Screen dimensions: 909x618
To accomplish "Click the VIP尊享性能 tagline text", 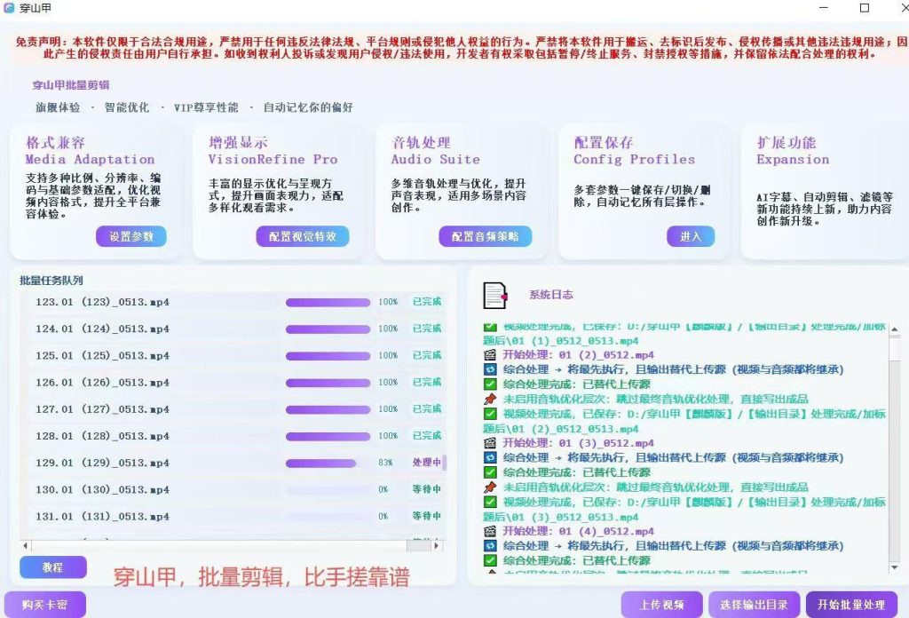I will click(x=206, y=107).
